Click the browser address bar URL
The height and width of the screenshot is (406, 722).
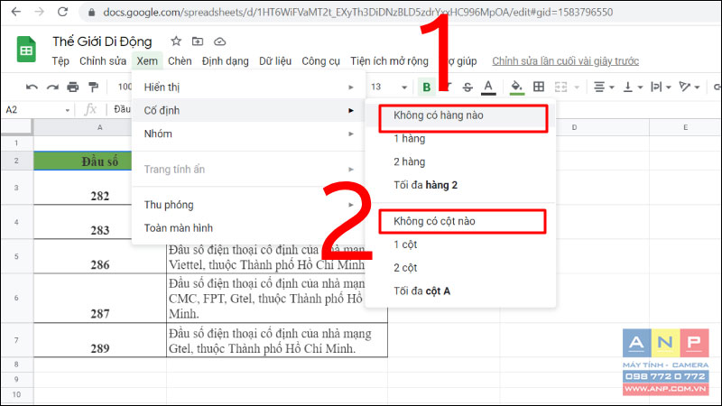(x=357, y=13)
